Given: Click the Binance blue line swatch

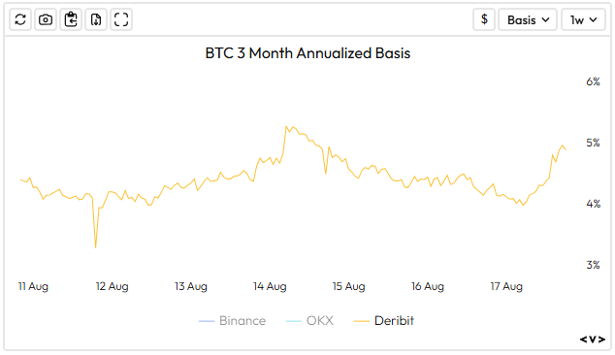Looking at the screenshot, I should [x=207, y=321].
